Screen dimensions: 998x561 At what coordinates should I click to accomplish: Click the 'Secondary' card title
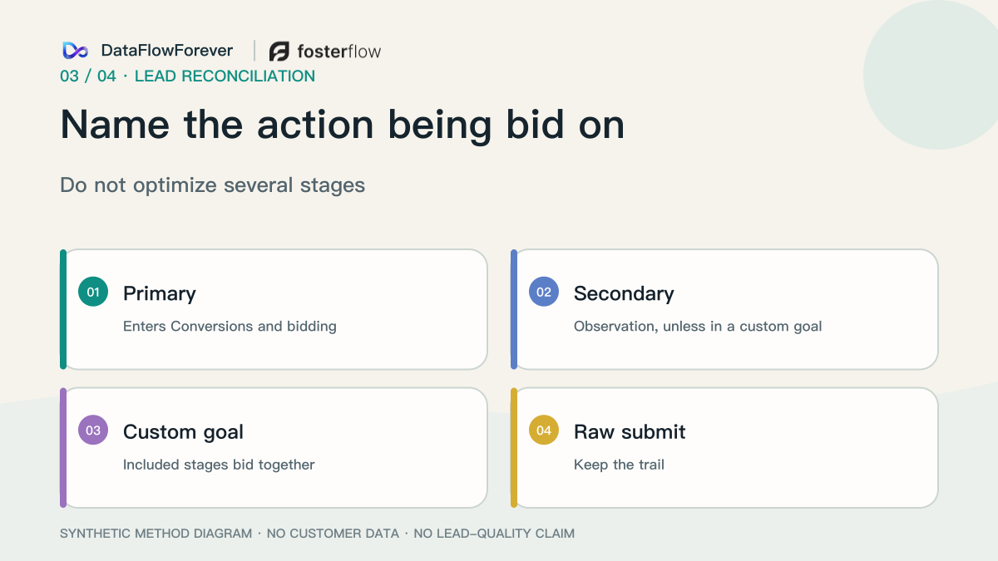(624, 293)
